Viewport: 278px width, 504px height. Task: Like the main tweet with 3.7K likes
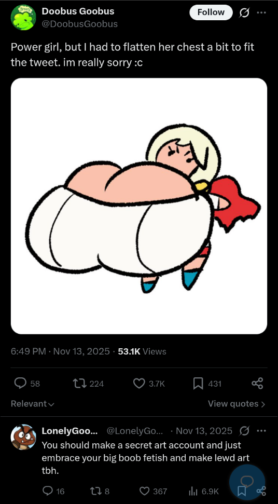139,383
